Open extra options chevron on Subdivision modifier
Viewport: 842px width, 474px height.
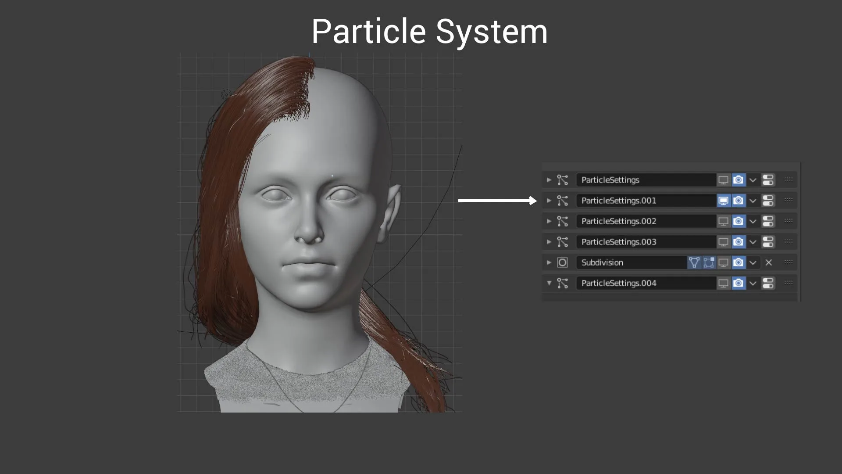(x=753, y=262)
